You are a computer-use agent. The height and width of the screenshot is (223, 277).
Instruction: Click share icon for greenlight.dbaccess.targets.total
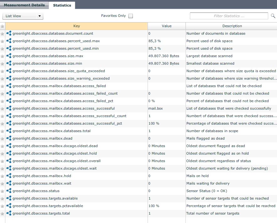[x=9, y=213]
